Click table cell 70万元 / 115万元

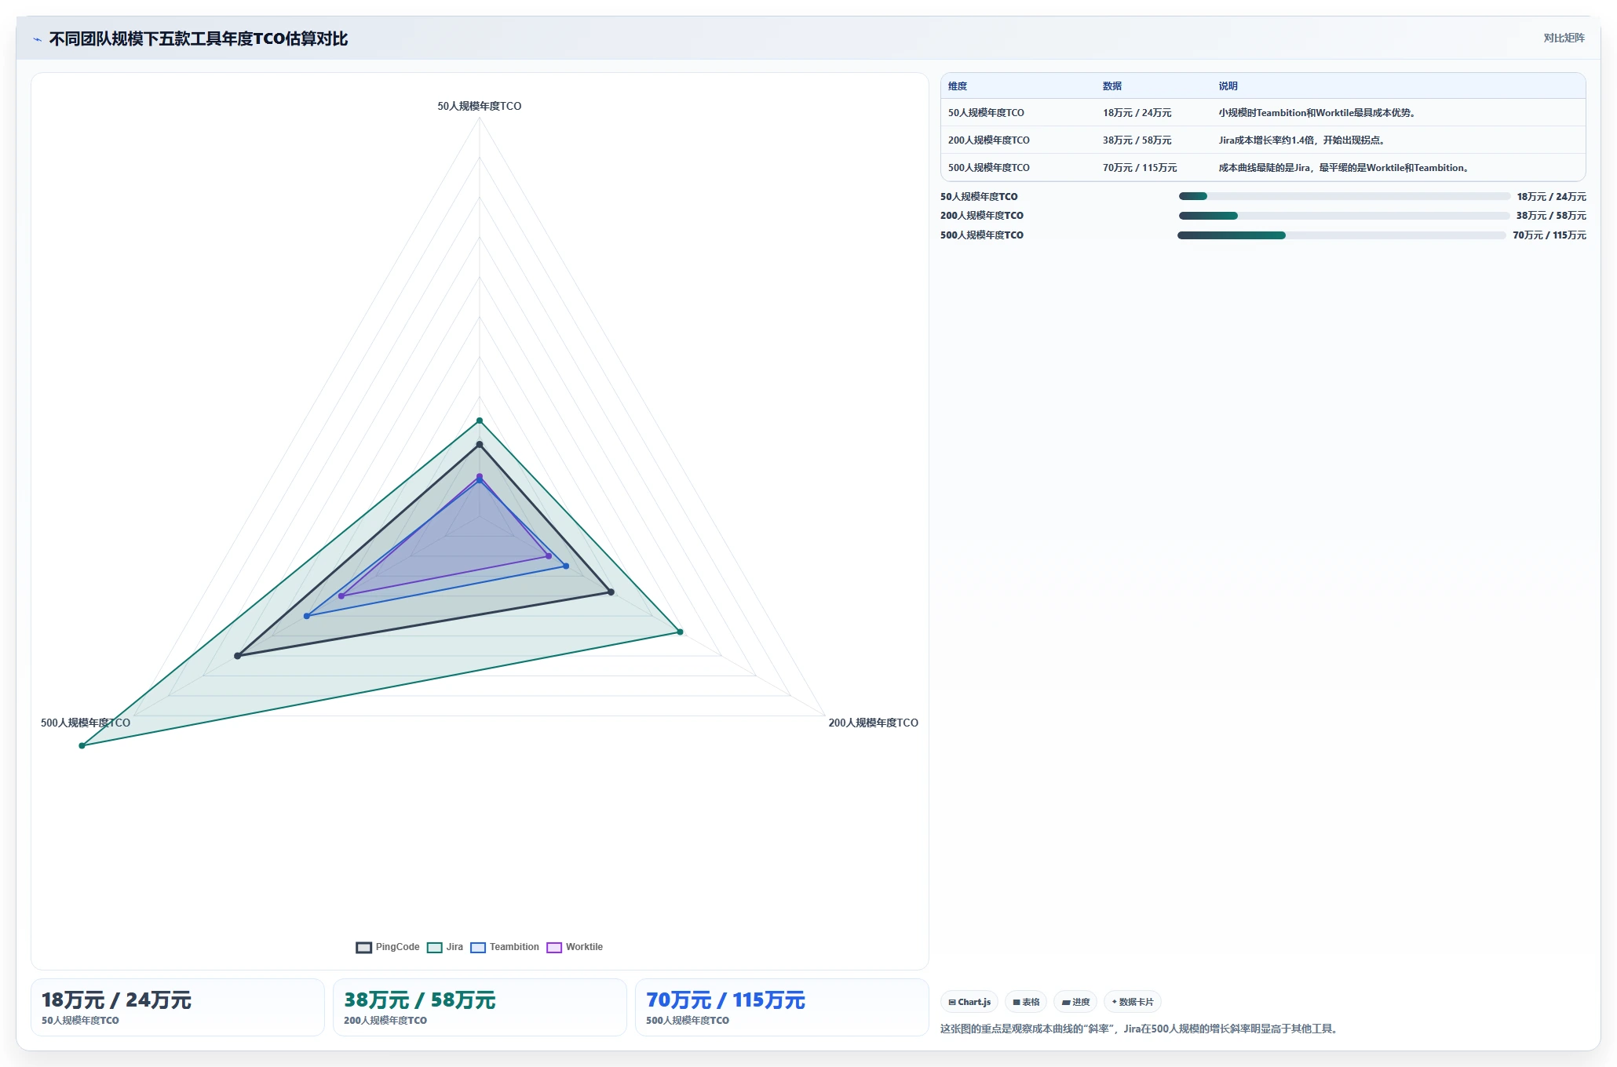1140,168
